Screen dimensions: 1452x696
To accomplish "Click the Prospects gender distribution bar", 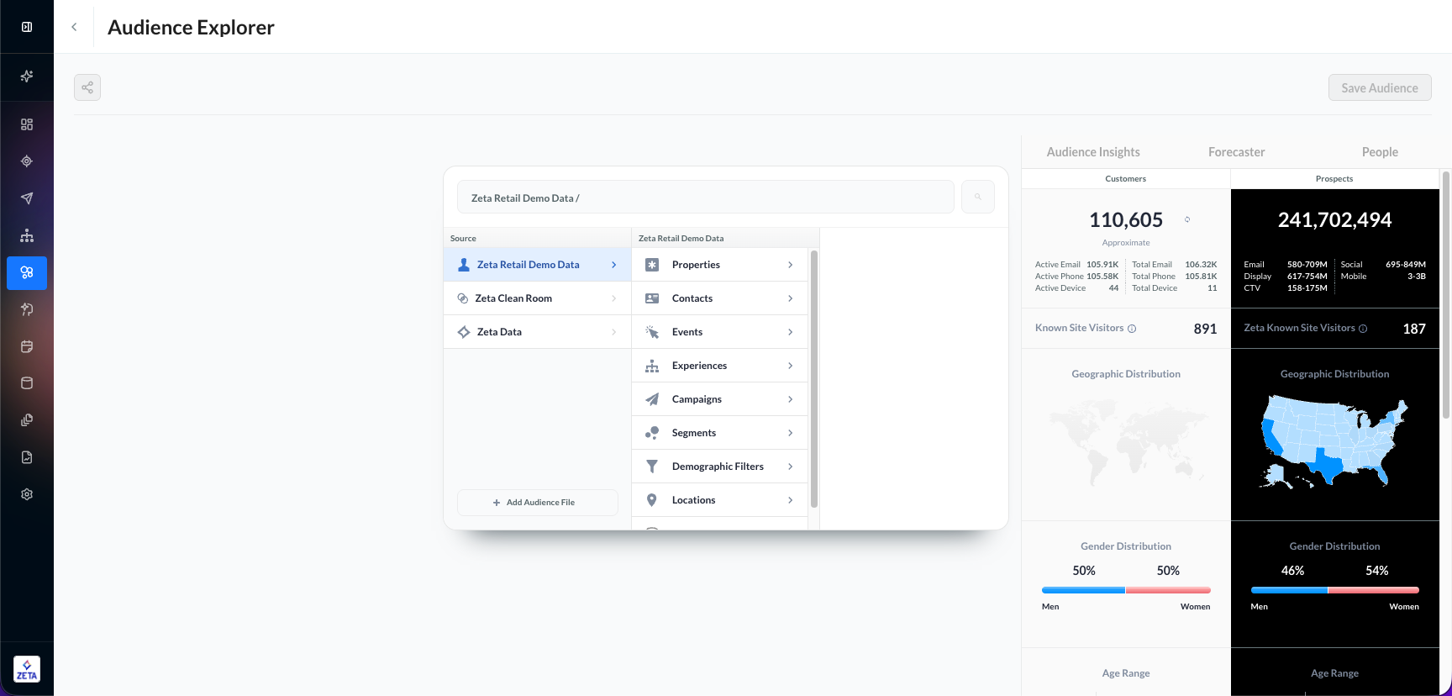I will pyautogui.click(x=1334, y=590).
